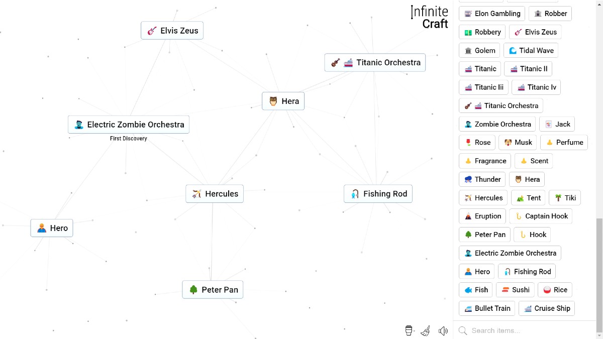Click the Hercules element on canvas

tap(215, 194)
